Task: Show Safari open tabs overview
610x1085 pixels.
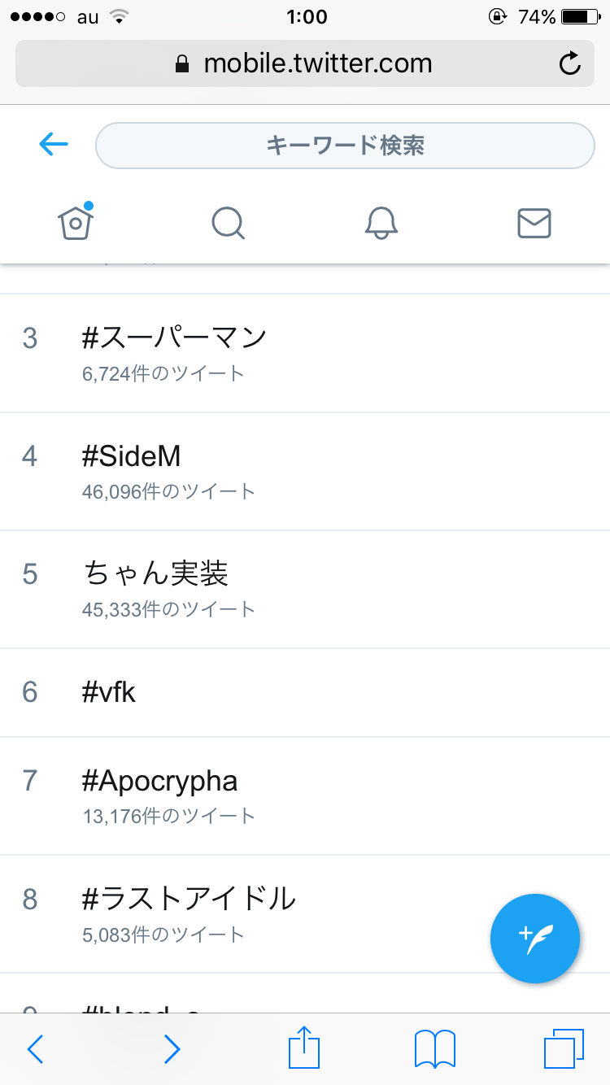Action: [x=564, y=1048]
